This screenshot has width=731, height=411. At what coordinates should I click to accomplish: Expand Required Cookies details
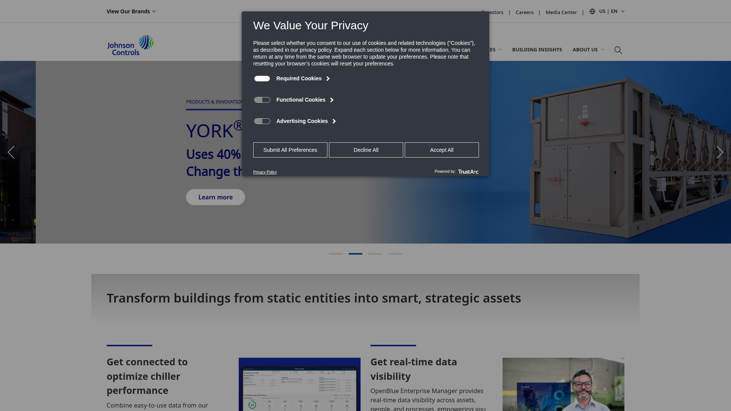[x=327, y=78]
